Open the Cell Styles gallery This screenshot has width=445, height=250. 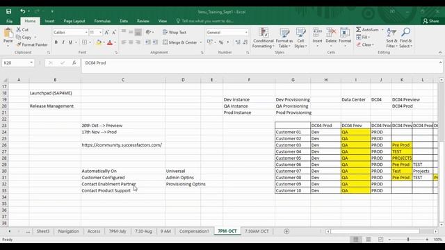click(x=300, y=37)
